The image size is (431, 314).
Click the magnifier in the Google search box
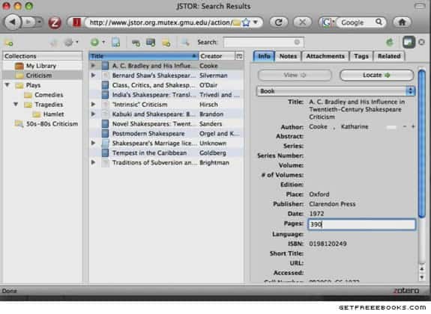coord(379,22)
